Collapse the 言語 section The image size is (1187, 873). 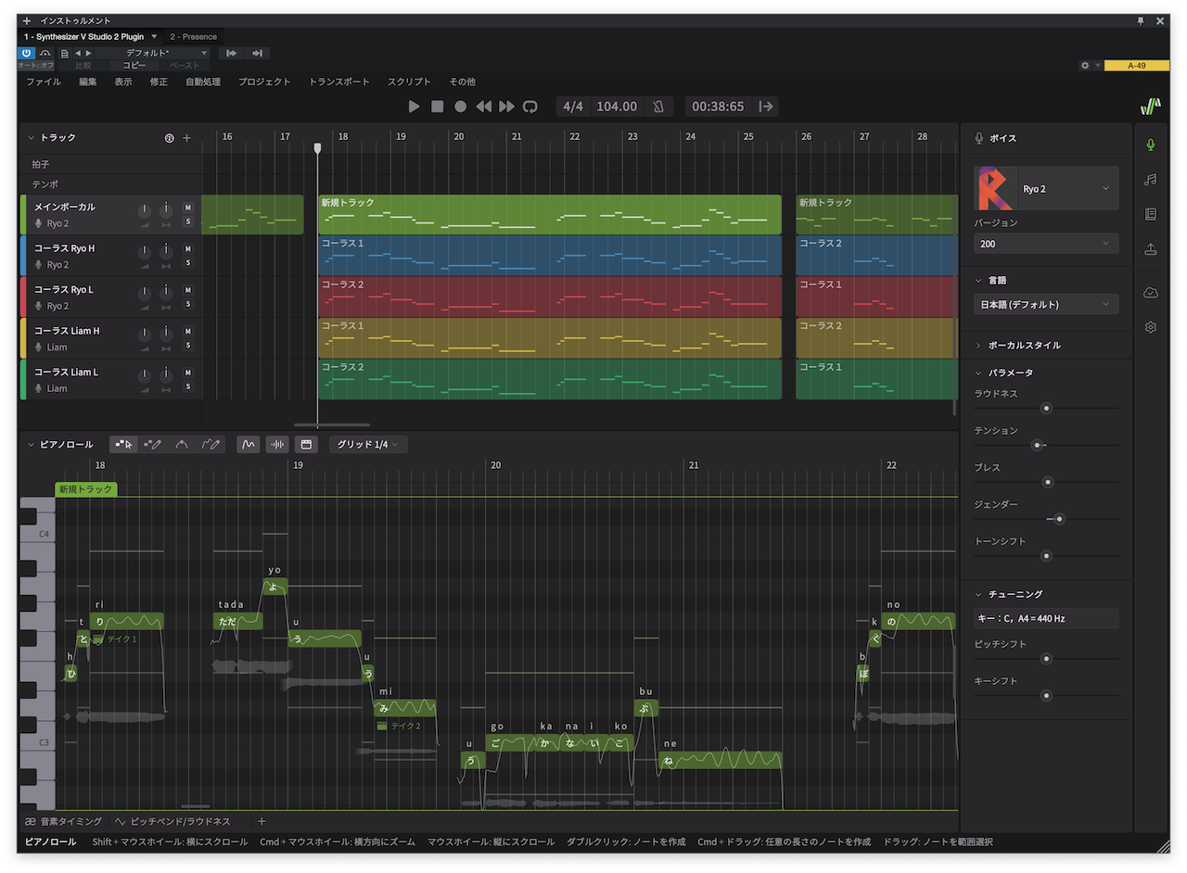pos(978,280)
